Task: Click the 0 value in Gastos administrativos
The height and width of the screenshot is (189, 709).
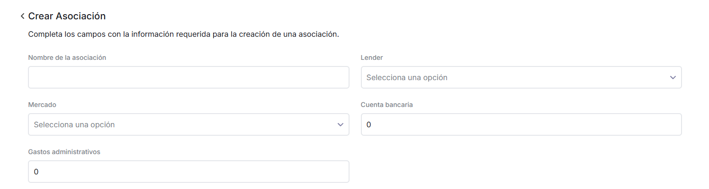Action: point(36,172)
